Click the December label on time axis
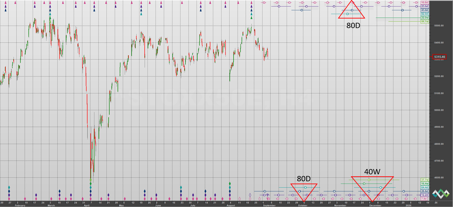The image size is (453, 207). [x=376, y=205]
